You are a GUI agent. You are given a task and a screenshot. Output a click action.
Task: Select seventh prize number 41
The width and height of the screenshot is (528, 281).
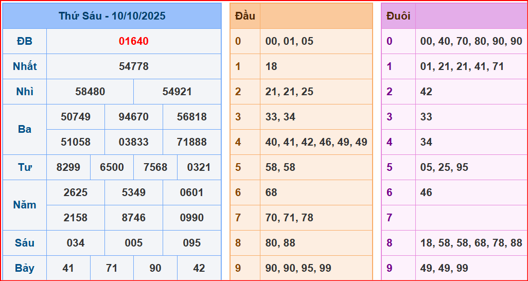coord(68,268)
